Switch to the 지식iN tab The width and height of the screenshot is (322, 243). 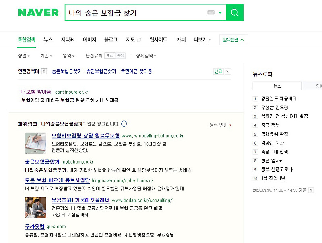68,39
